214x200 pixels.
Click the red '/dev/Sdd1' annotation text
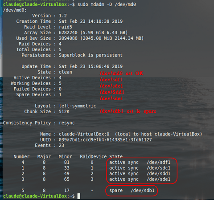click(112, 92)
